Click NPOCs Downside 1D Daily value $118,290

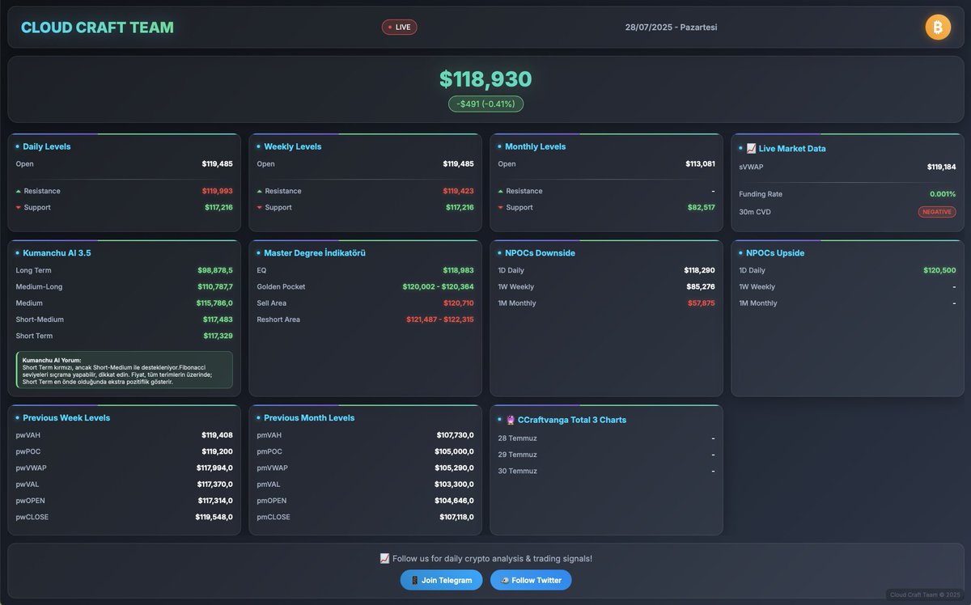(x=699, y=270)
